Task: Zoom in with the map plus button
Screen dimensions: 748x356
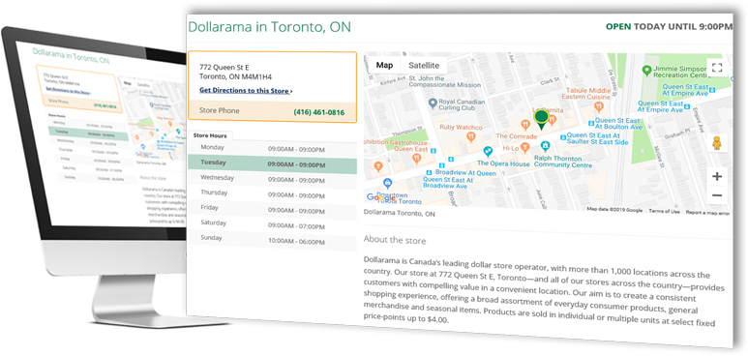Action: pos(716,177)
